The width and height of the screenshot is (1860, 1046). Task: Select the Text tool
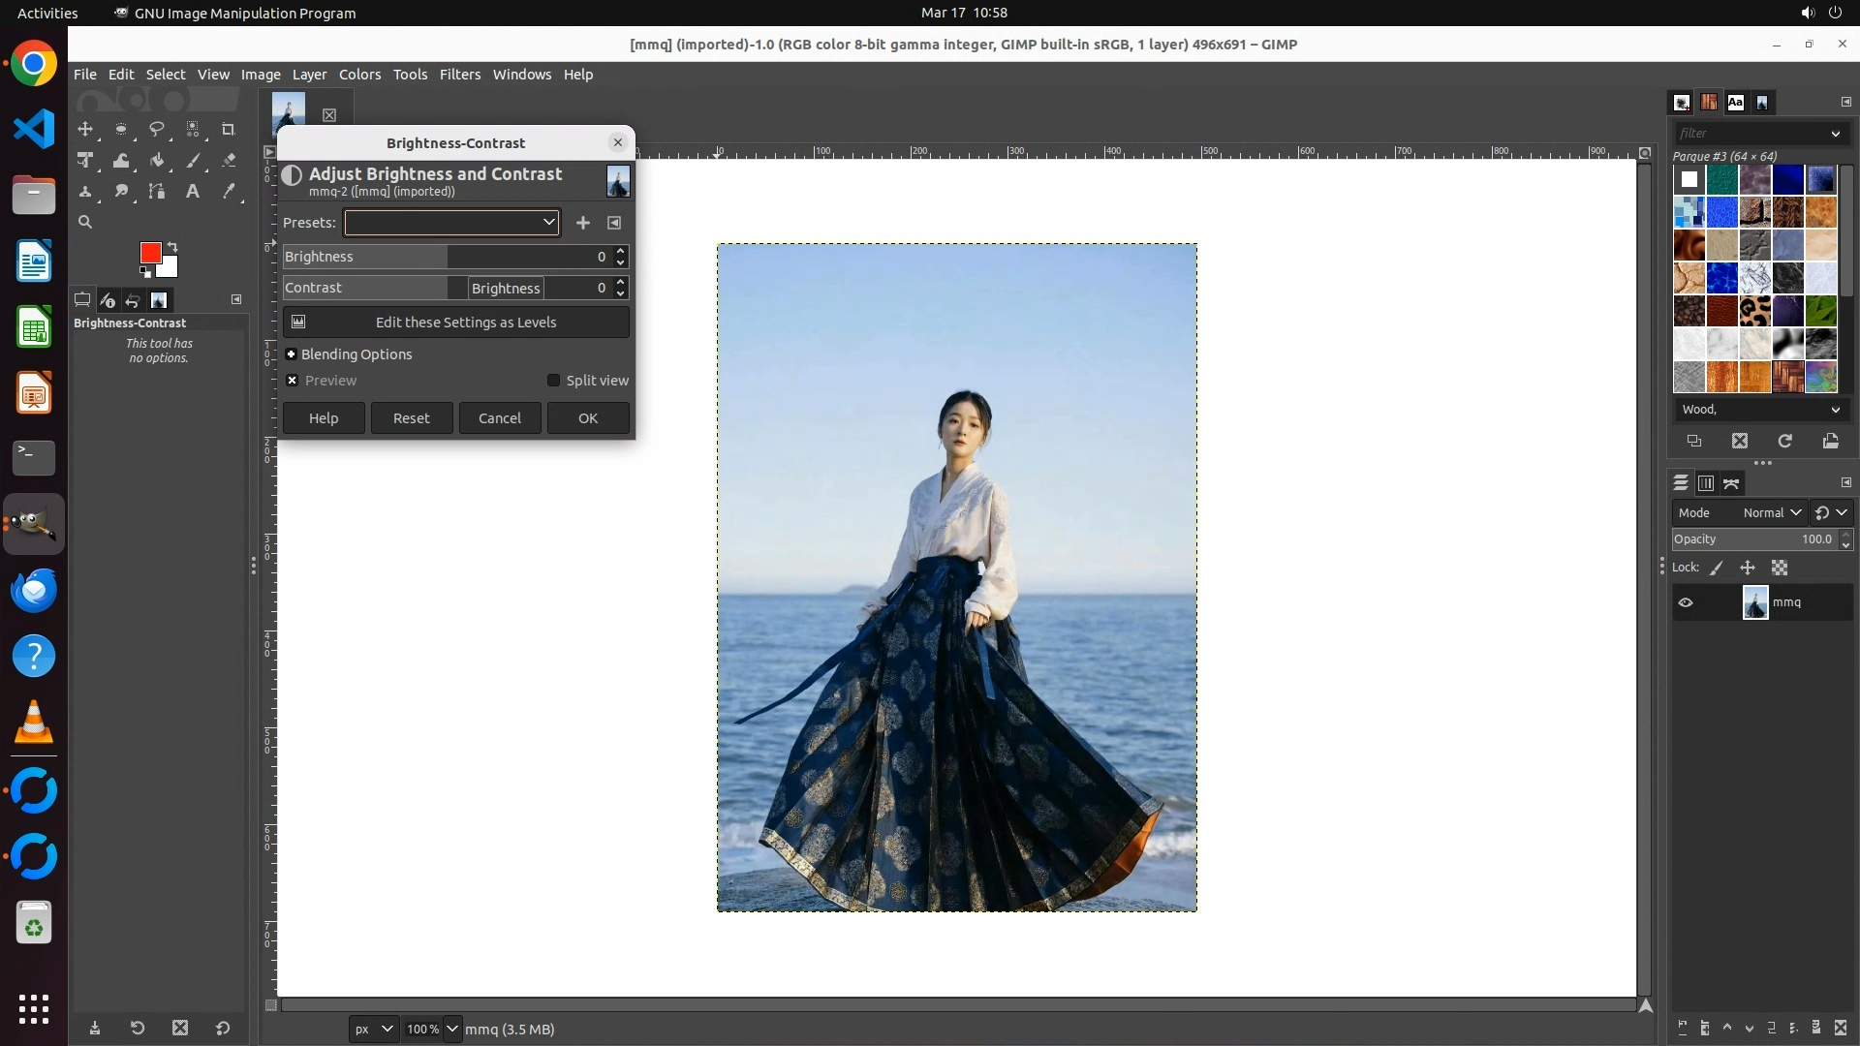[193, 192]
